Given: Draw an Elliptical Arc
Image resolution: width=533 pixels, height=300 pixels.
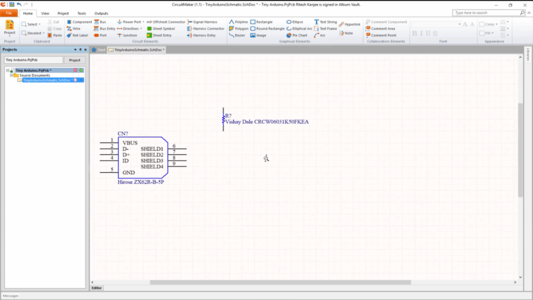Looking at the screenshot, I should (x=299, y=28).
